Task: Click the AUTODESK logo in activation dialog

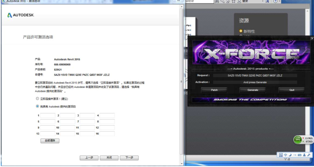Action: click(x=21, y=15)
